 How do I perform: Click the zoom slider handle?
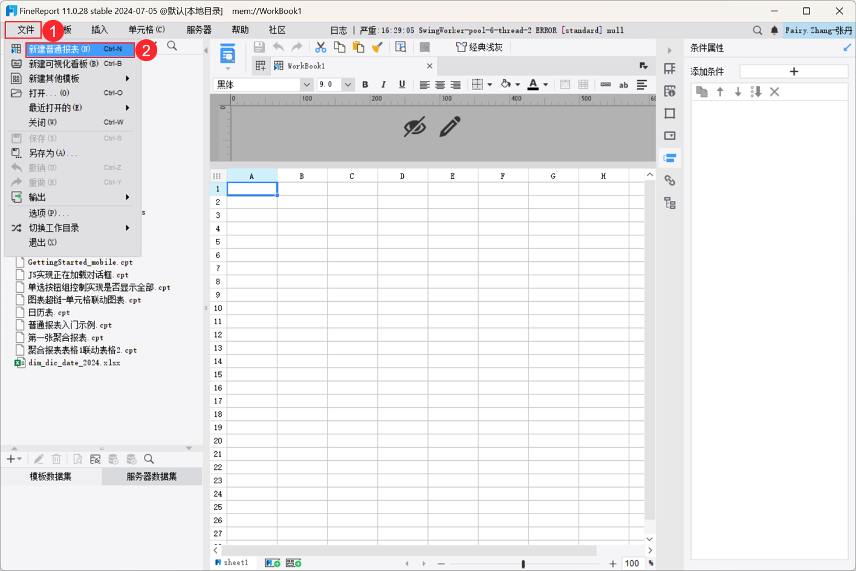tap(523, 564)
